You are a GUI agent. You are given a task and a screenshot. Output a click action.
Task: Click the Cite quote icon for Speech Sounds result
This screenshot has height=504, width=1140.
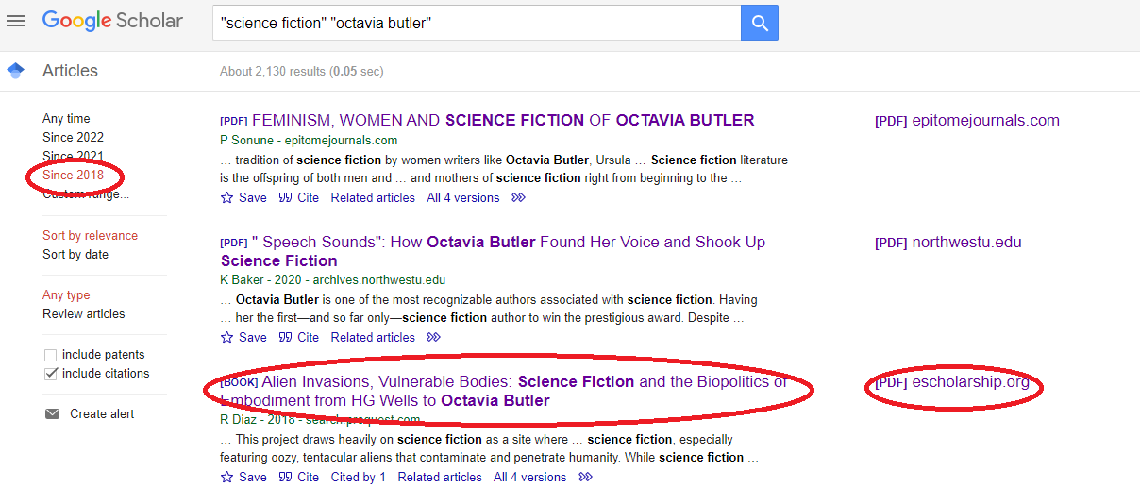point(285,338)
